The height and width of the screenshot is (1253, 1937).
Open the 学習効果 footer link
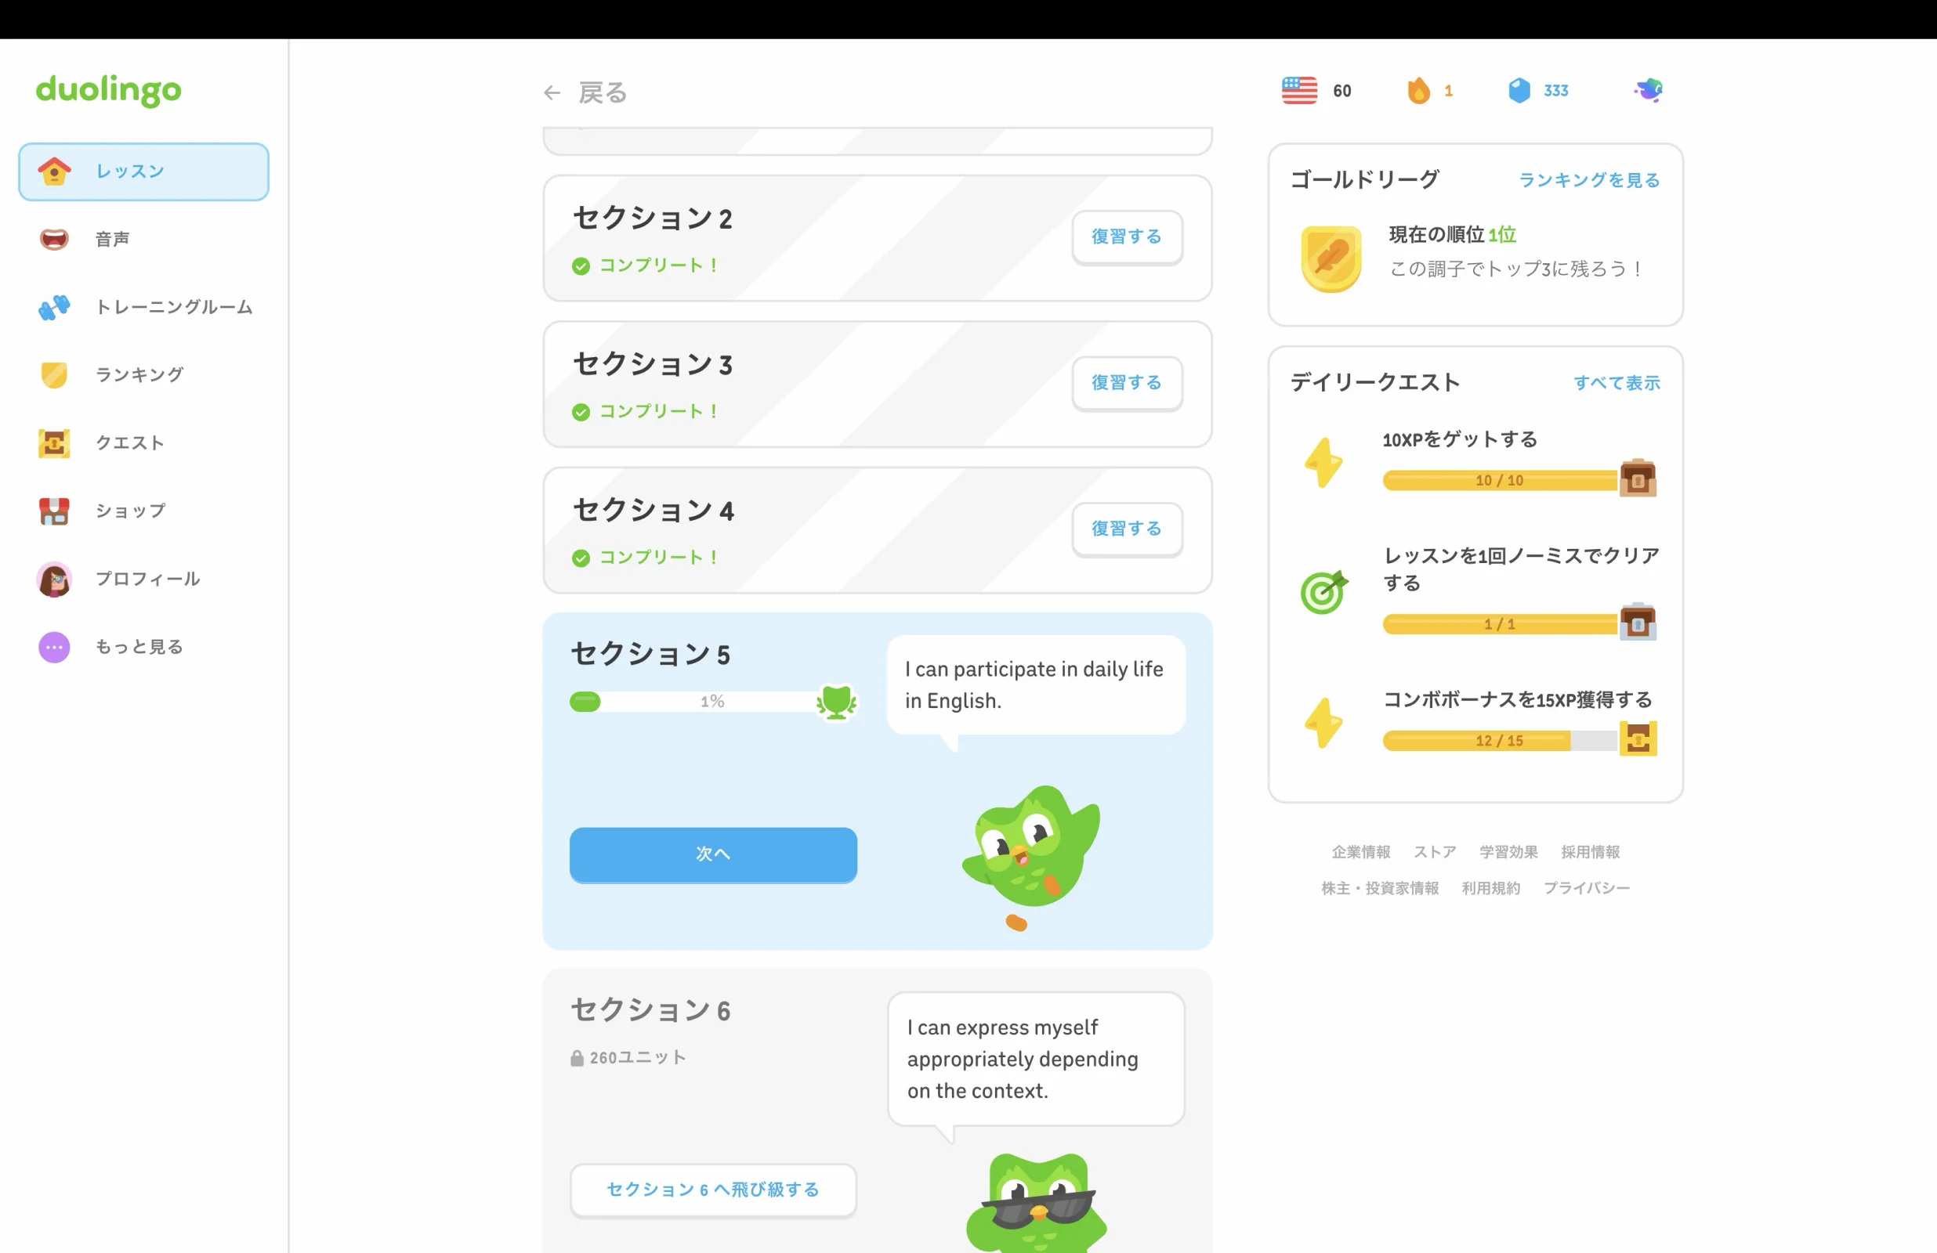point(1508,852)
